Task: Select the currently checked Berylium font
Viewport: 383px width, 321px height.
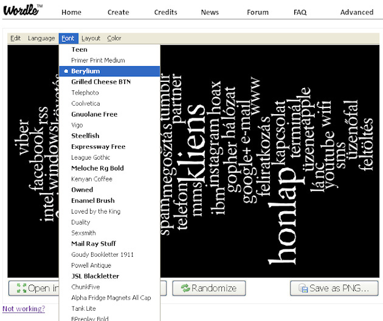Action: tap(109, 71)
